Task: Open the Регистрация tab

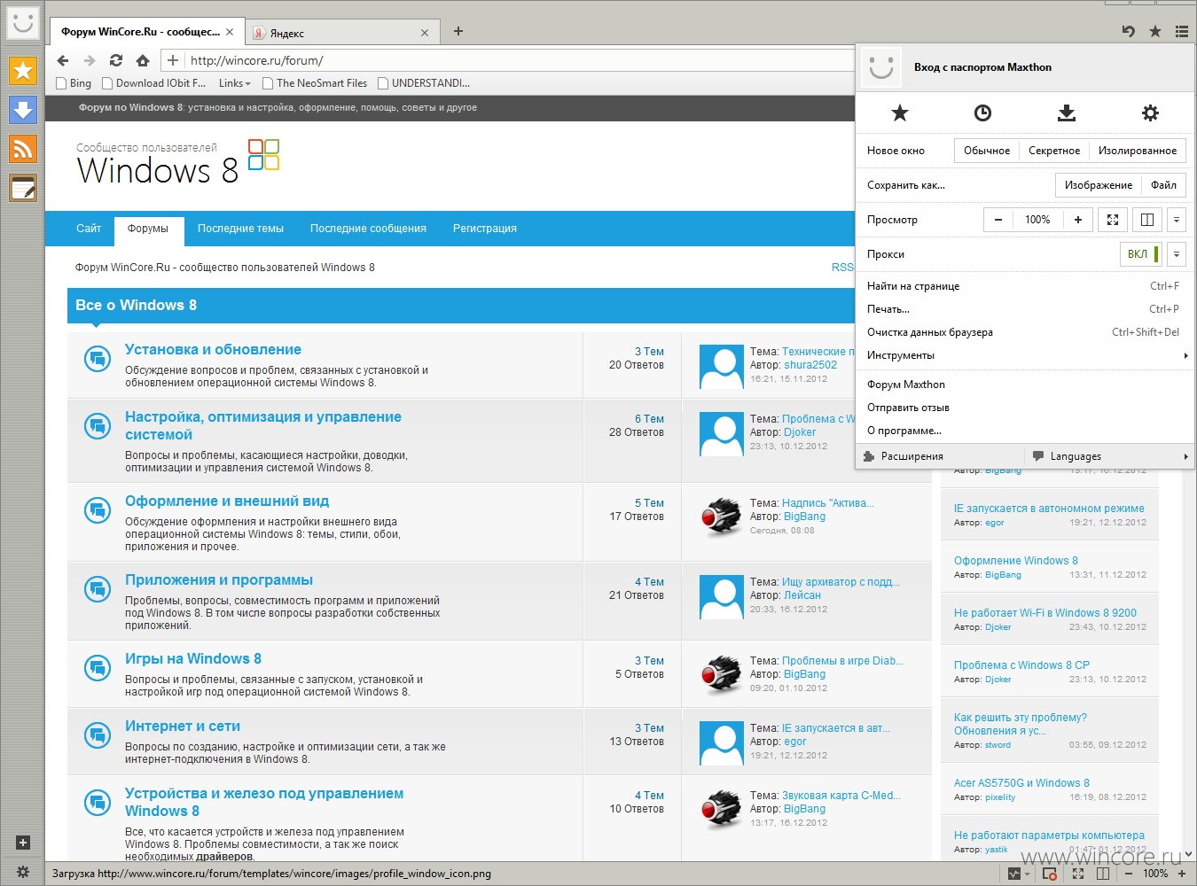Action: pos(484,229)
